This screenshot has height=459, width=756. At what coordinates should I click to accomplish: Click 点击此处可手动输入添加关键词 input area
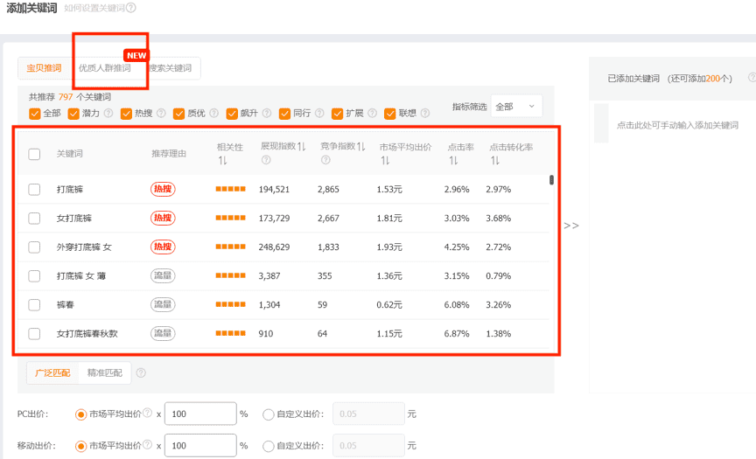pyautogui.click(x=677, y=125)
